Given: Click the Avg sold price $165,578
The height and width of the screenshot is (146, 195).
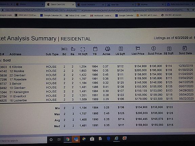Looking at the screenshot, I should coord(157,119).
